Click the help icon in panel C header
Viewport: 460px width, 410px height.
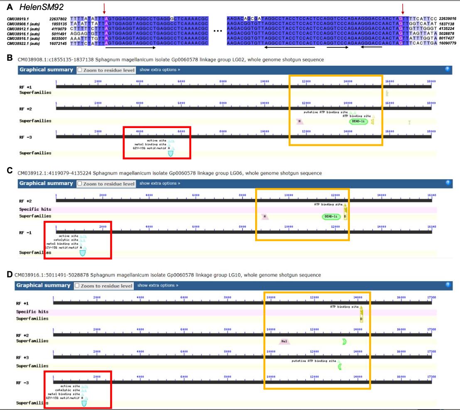(448, 183)
